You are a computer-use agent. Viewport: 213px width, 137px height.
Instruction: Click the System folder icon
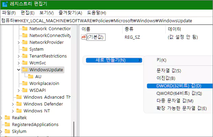25,49
